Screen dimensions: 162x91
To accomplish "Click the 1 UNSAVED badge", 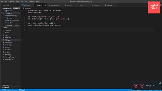I will click(16, 8).
